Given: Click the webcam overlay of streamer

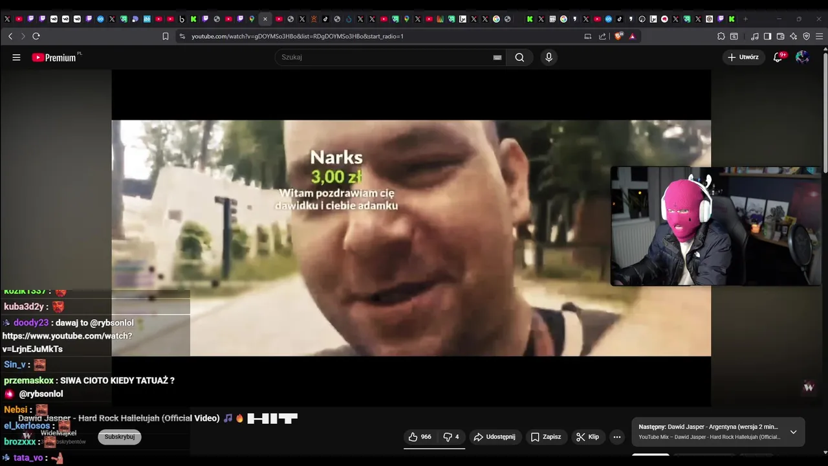Looking at the screenshot, I should [716, 226].
